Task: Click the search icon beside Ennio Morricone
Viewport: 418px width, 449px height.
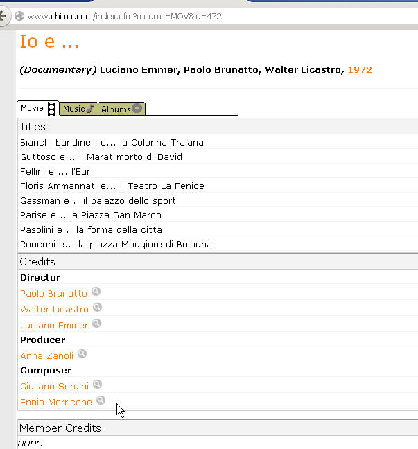Action: [x=101, y=400]
